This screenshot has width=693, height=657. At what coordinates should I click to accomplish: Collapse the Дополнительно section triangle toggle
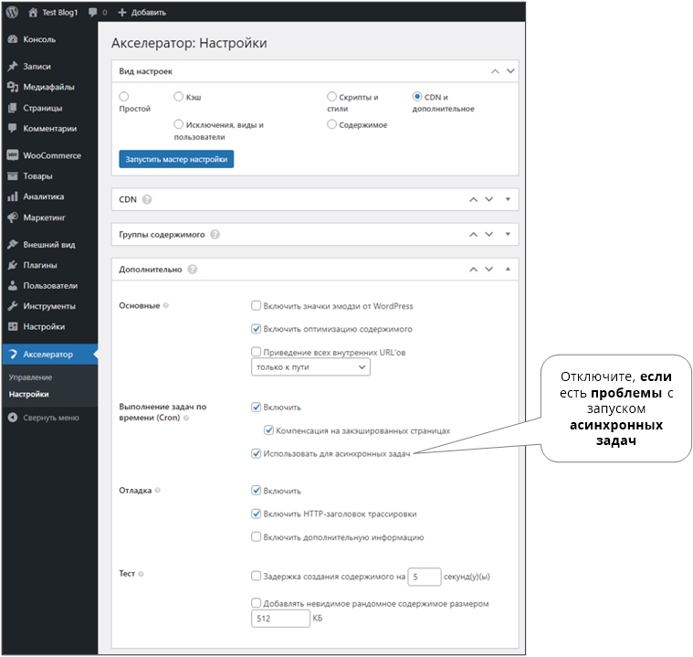click(508, 270)
